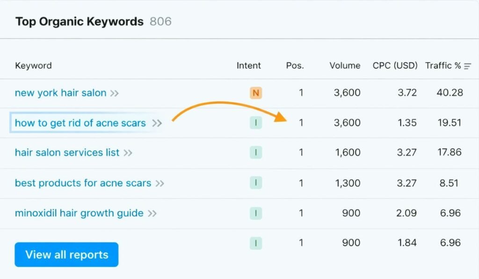Sort by the Volume column header
The image size is (479, 279).
point(345,66)
